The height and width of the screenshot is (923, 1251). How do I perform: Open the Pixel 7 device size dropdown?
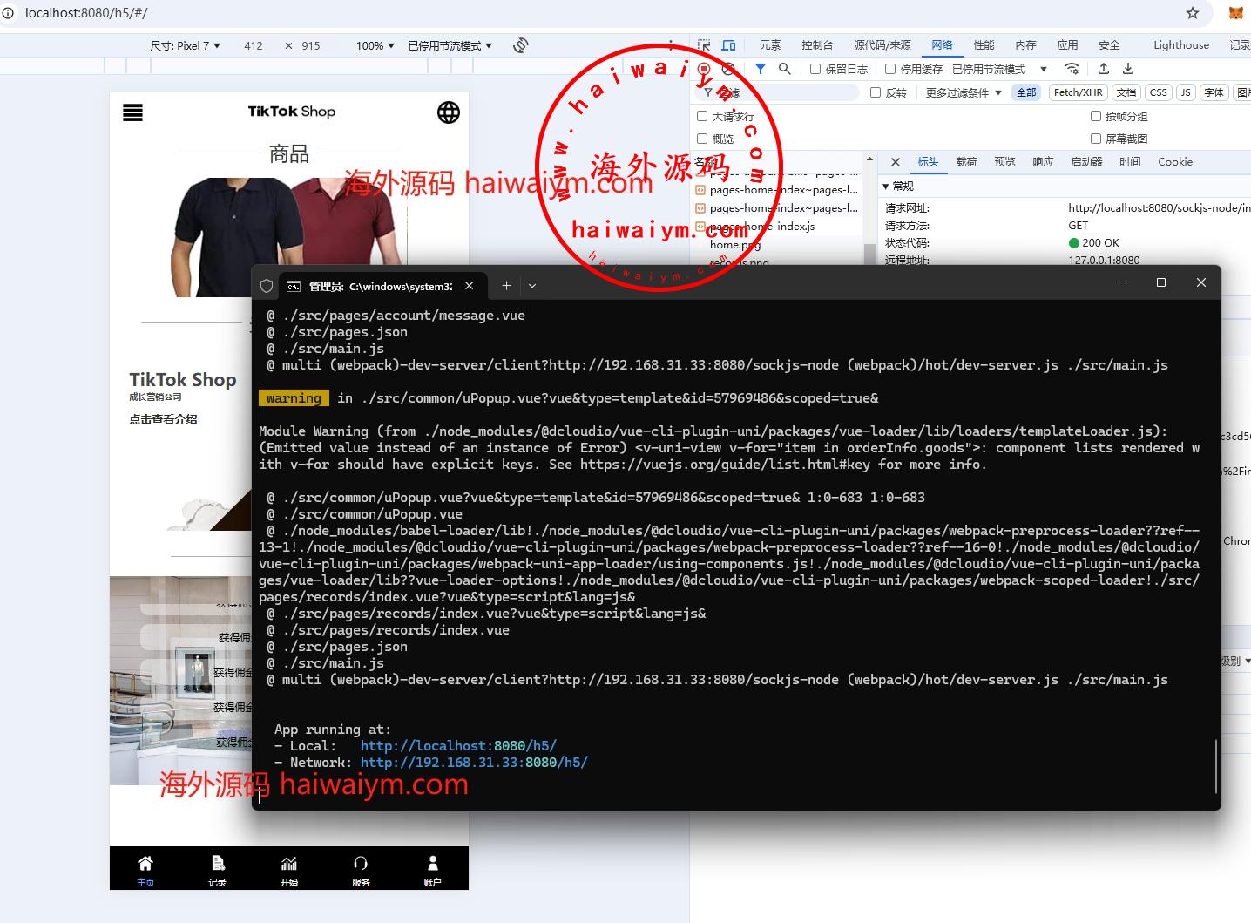[x=186, y=45]
